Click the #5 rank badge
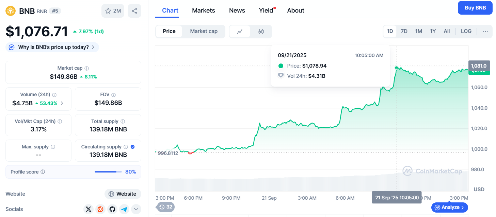 [x=55, y=11]
